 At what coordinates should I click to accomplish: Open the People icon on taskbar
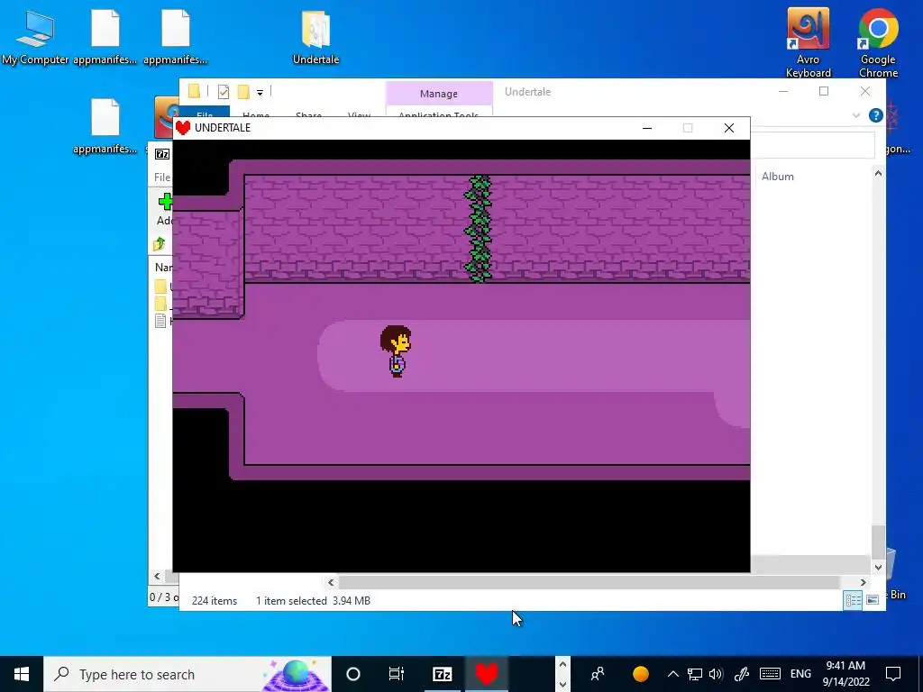point(598,674)
